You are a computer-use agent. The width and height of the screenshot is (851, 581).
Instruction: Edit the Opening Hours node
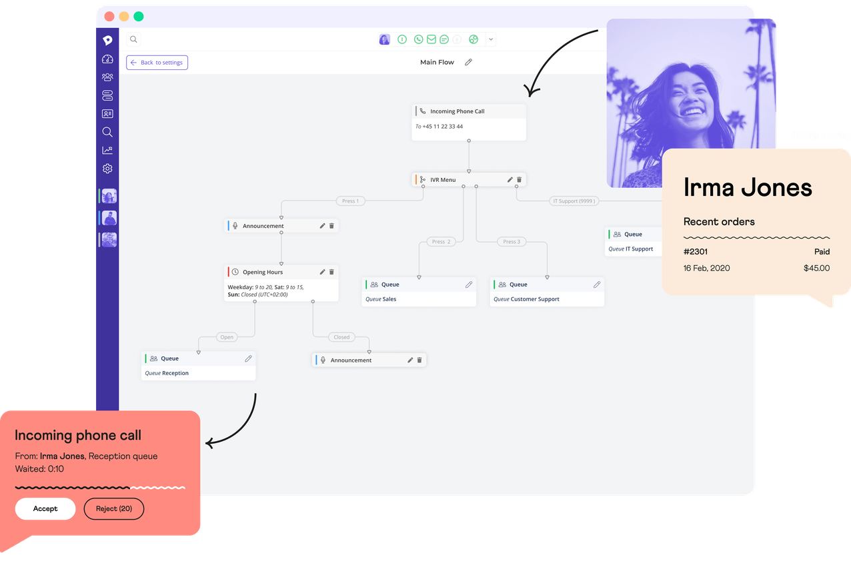(323, 272)
